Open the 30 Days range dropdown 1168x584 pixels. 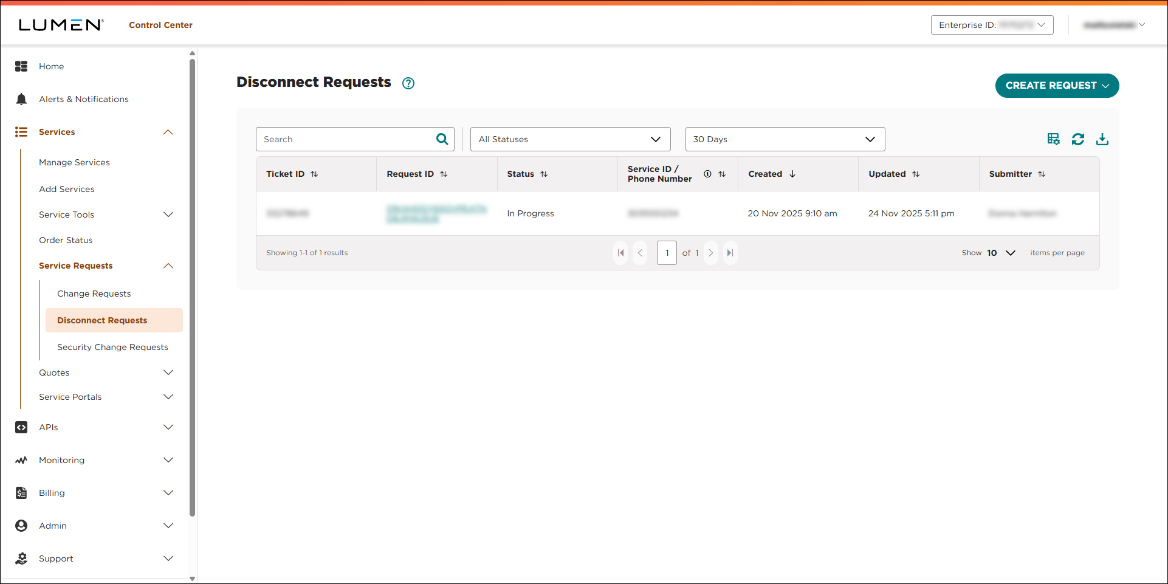pyautogui.click(x=785, y=139)
